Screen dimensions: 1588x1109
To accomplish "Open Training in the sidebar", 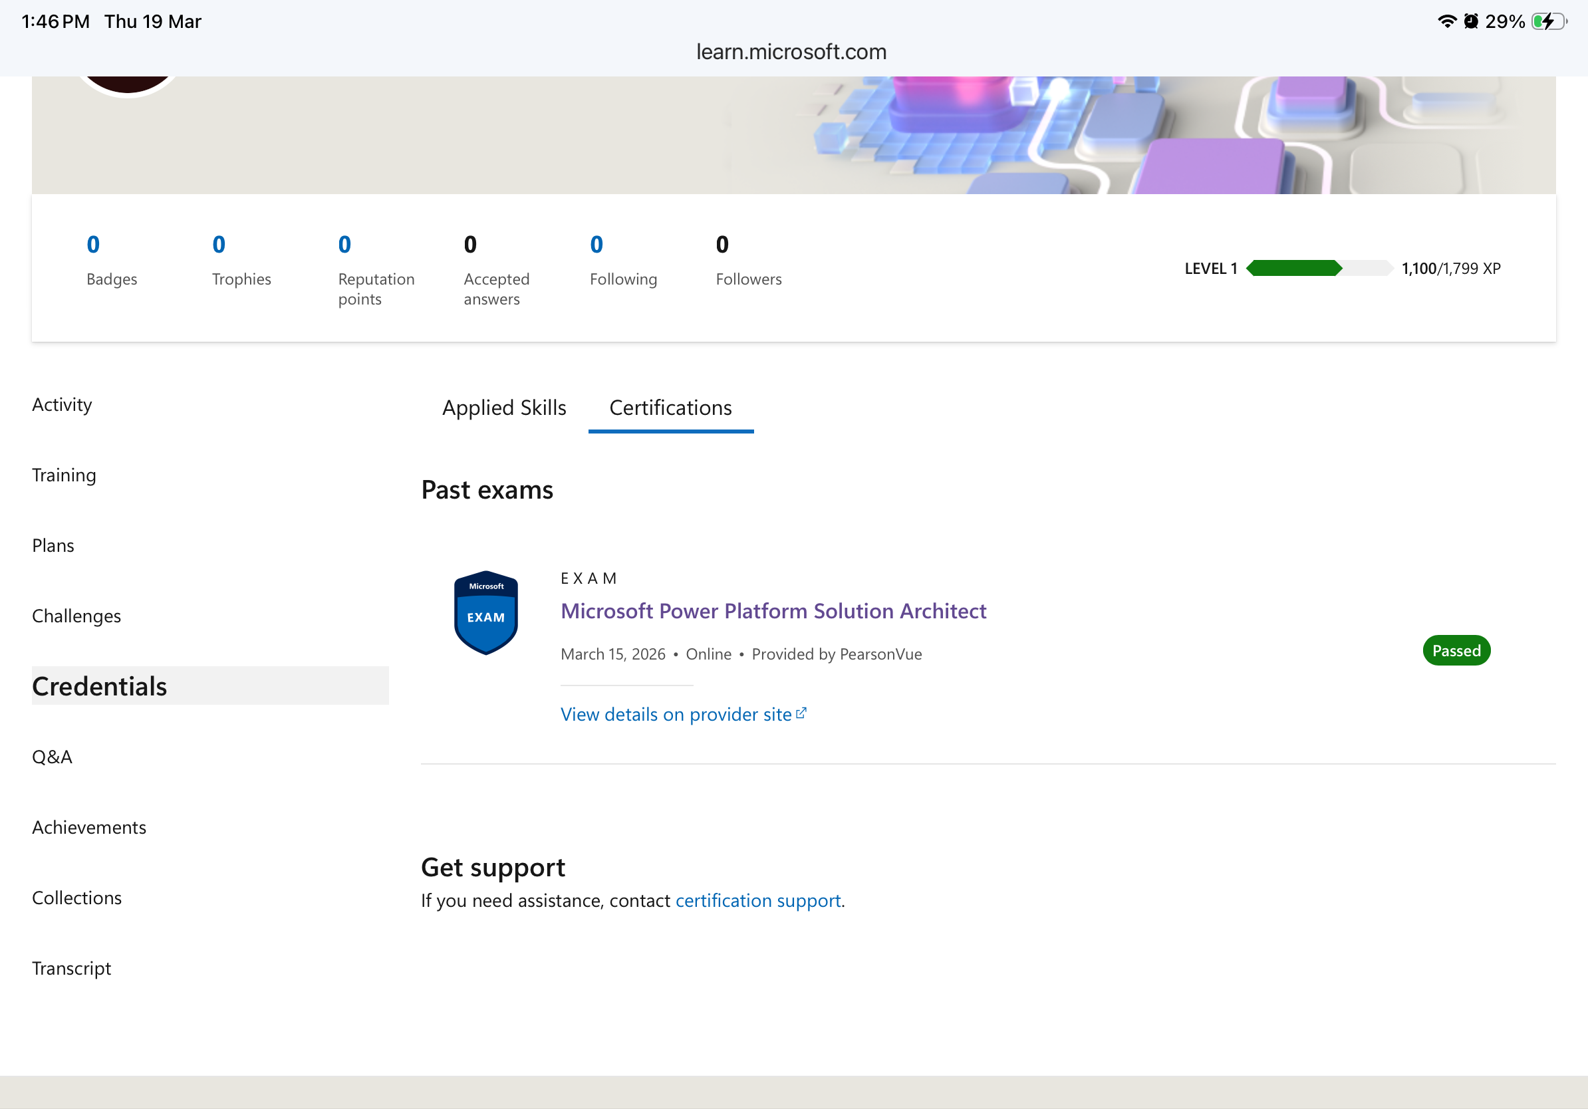I will pos(64,475).
